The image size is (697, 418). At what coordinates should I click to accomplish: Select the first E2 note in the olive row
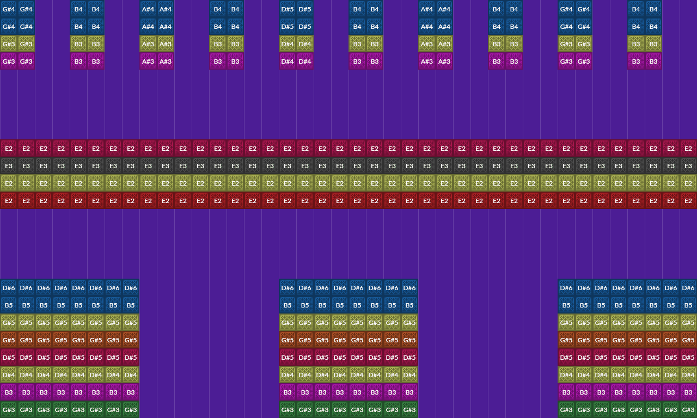point(9,183)
